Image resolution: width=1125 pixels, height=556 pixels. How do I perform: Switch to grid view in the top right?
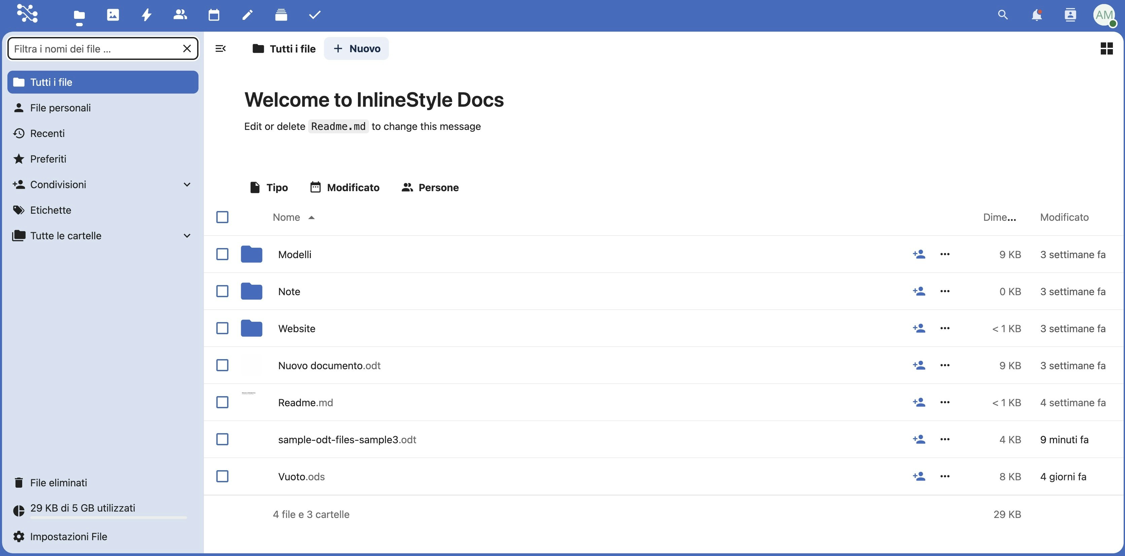(x=1107, y=48)
